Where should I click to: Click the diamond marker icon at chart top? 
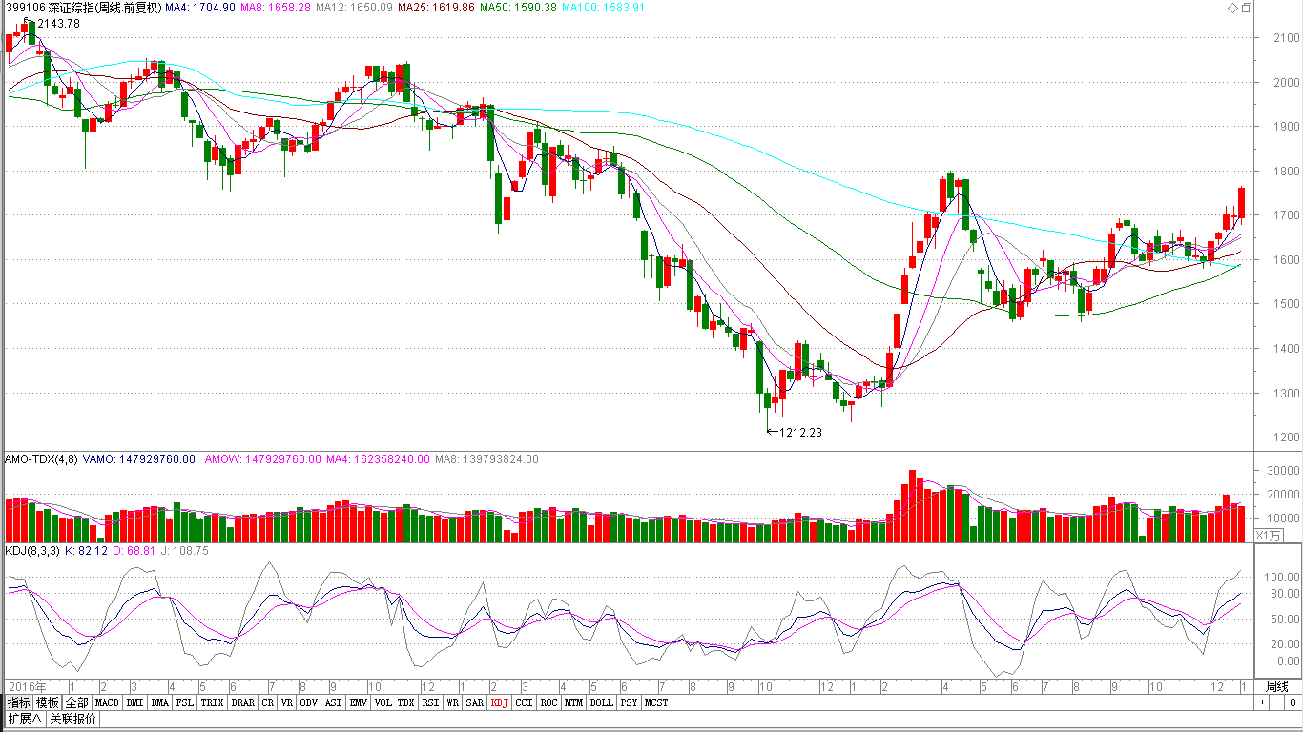coord(1232,8)
